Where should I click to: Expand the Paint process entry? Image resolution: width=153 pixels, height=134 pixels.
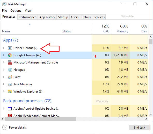(x=4, y=77)
